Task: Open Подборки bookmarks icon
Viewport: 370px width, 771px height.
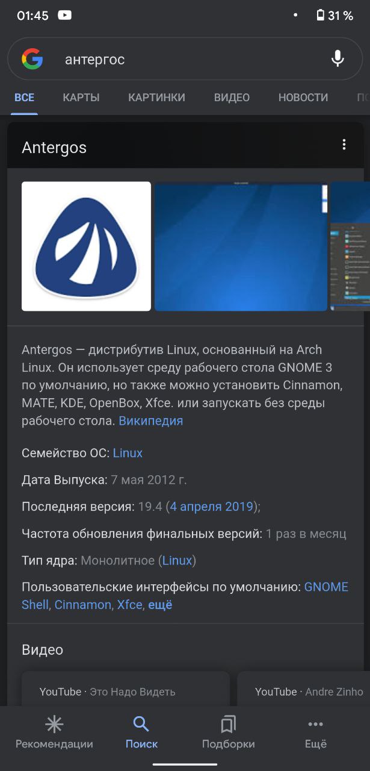Action: 229,724
